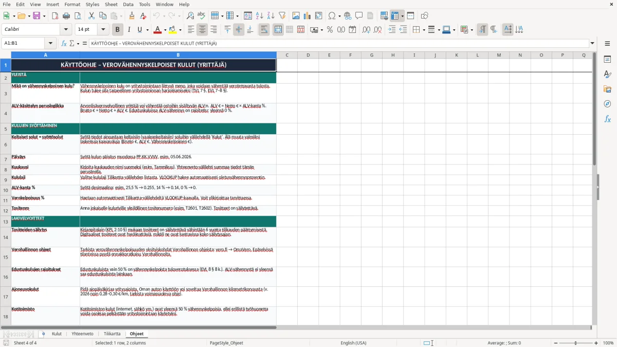Image resolution: width=617 pixels, height=347 pixels.
Task: Open the Styles menu
Action: pos(93,4)
